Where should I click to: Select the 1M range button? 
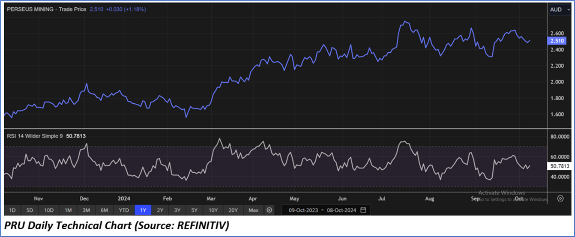(68, 210)
